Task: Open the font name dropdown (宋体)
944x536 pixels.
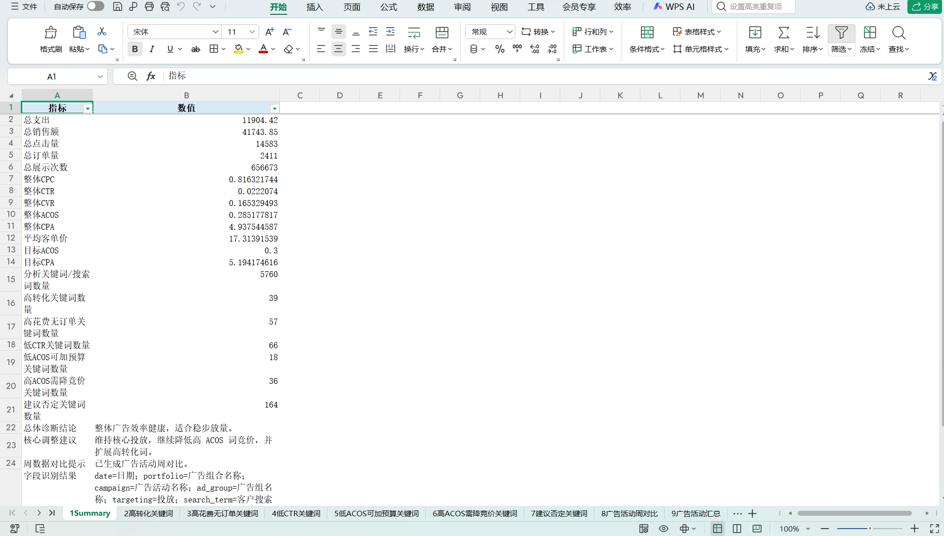Action: (215, 32)
